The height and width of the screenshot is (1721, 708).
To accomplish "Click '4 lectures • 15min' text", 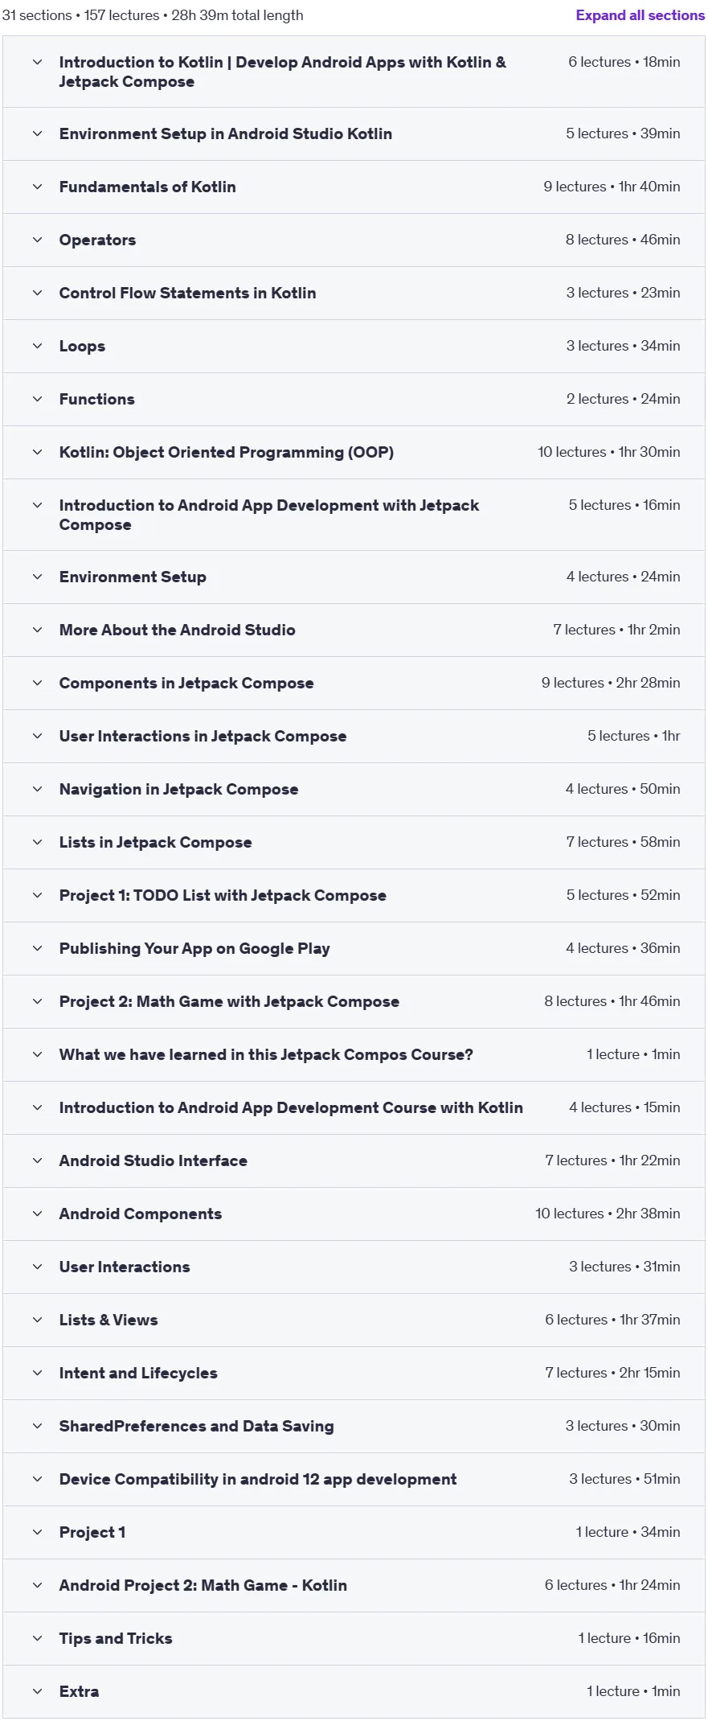I will tap(624, 1107).
